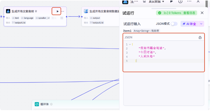Click the play icon in the panel header
Screen dimensions: 210x111
172,1
